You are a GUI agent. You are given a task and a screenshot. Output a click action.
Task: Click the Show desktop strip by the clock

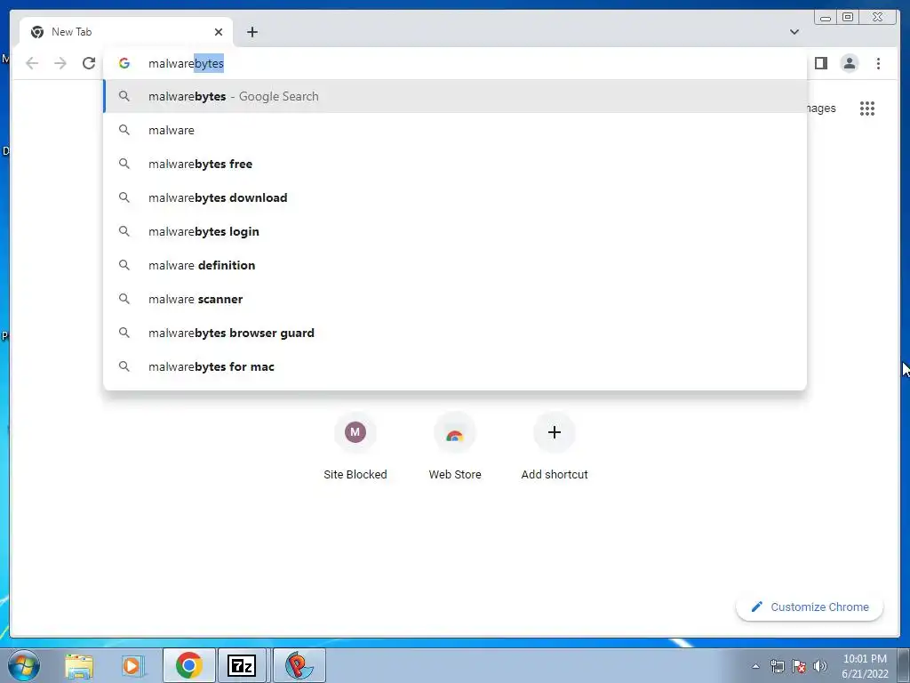click(904, 665)
